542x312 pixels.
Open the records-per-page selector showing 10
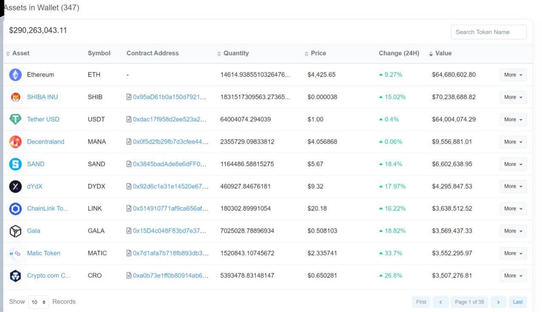coord(39,302)
